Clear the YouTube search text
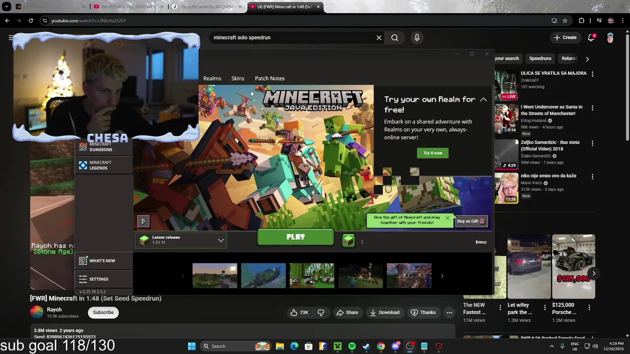Image resolution: width=630 pixels, height=354 pixels. coord(379,38)
